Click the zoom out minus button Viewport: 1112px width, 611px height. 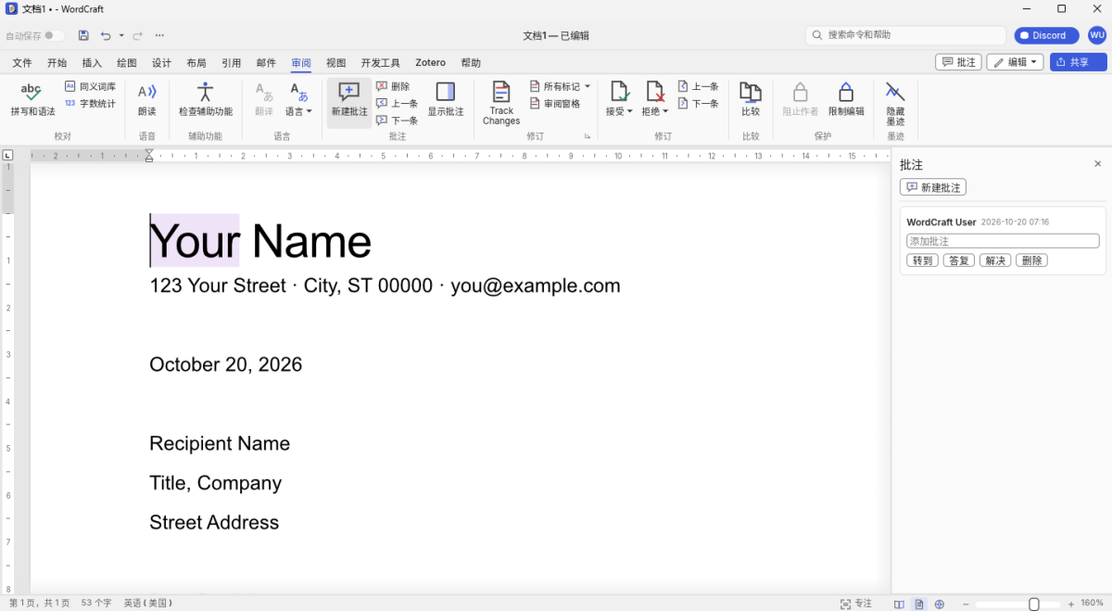(965, 604)
